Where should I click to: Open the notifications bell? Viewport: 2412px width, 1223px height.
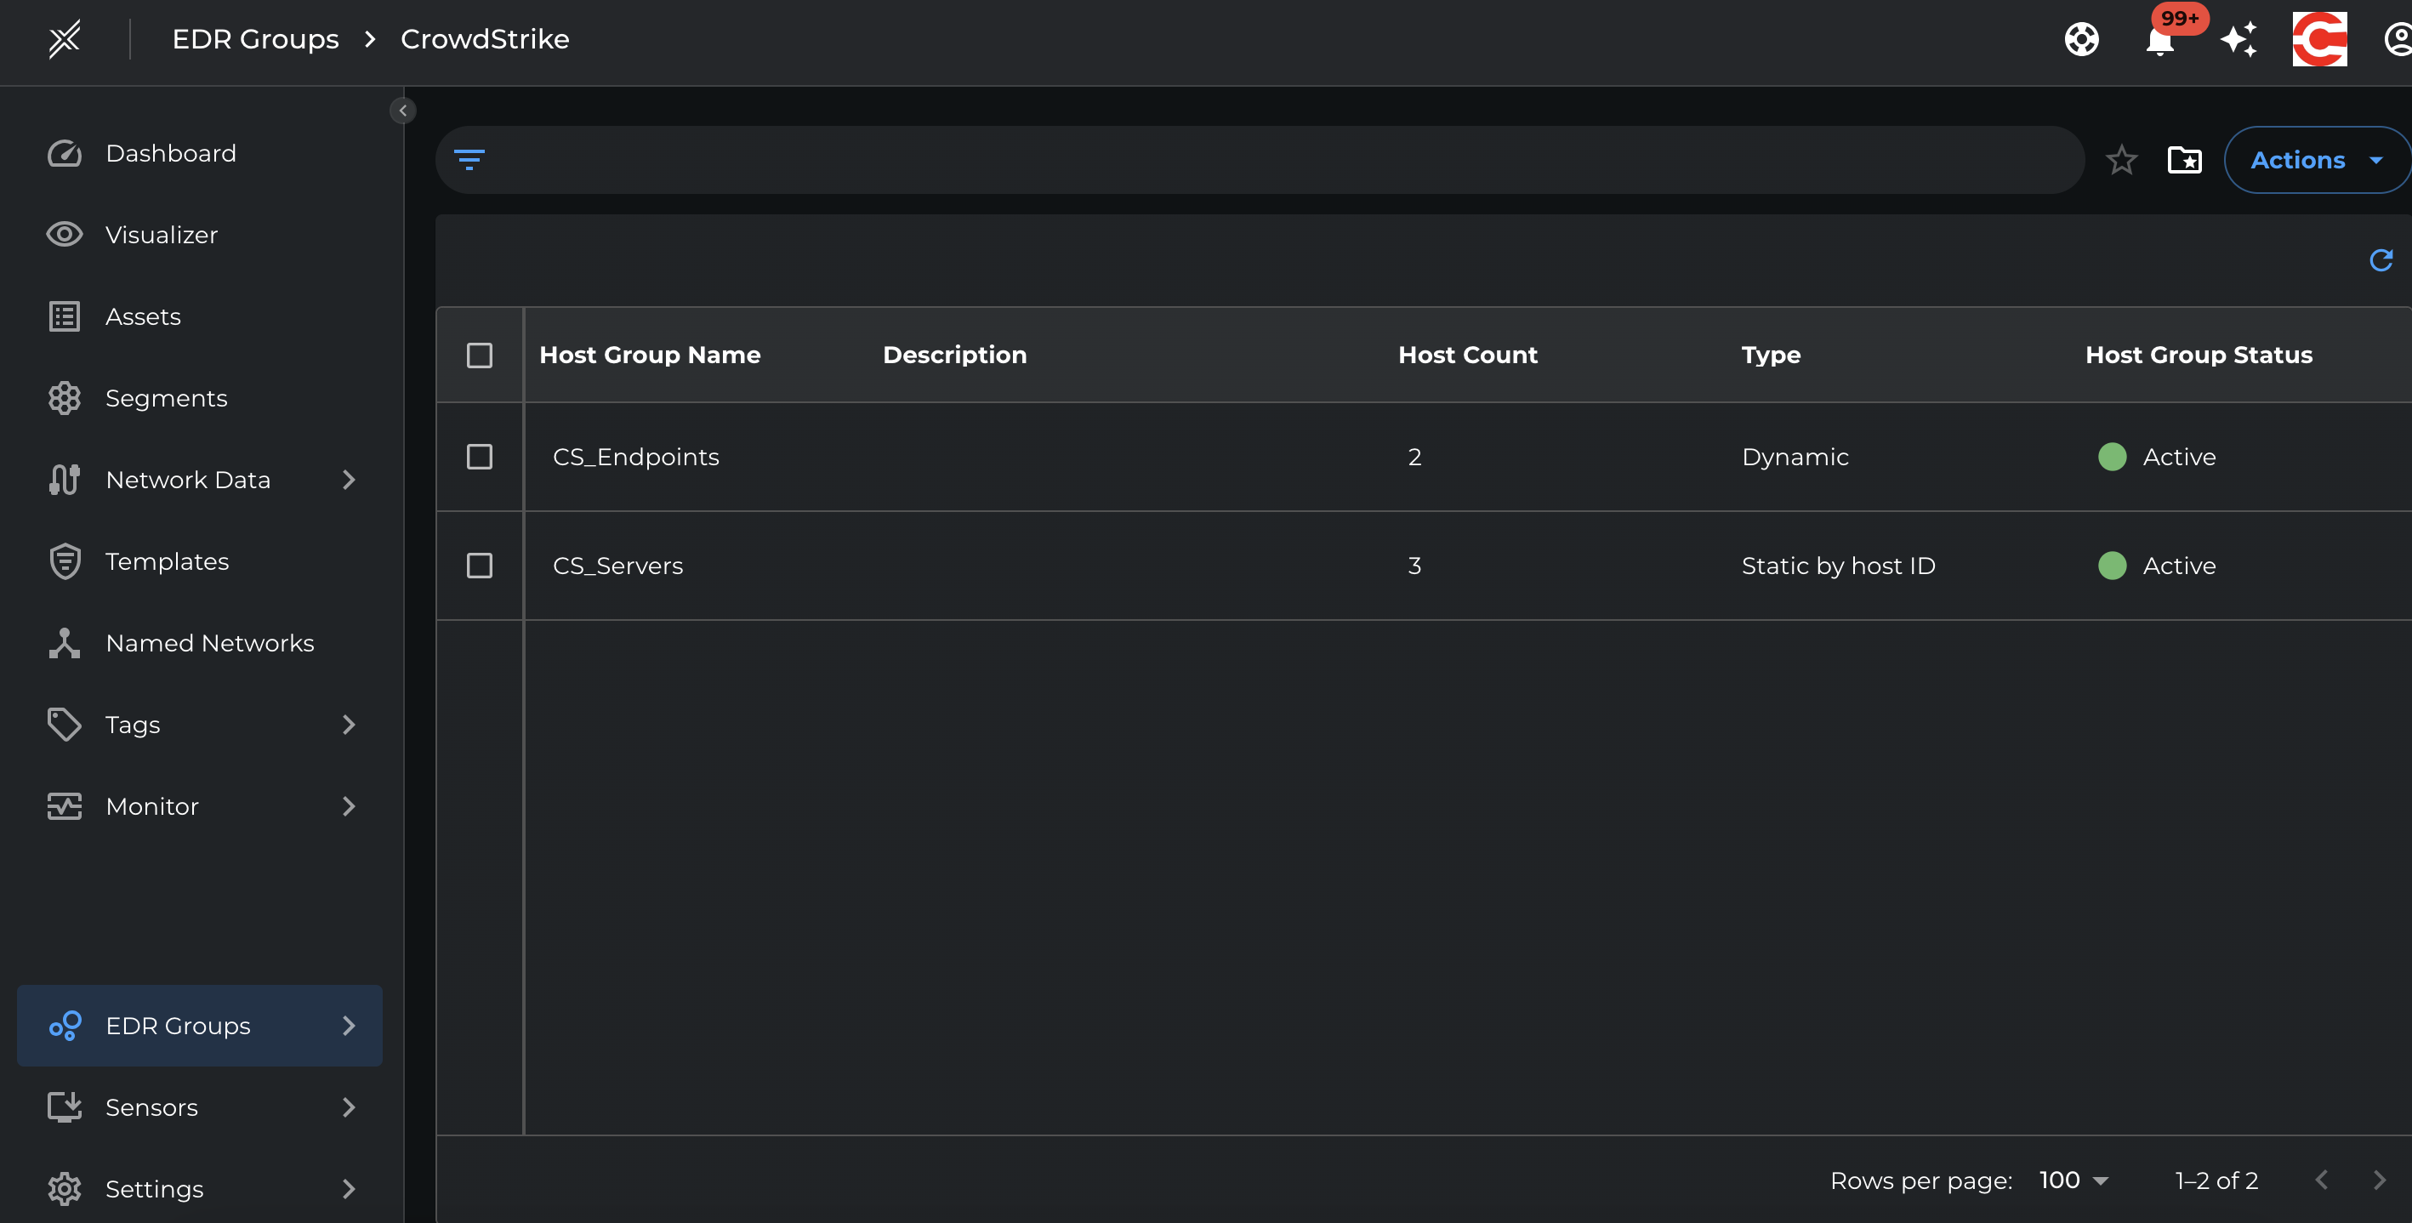2159,41
